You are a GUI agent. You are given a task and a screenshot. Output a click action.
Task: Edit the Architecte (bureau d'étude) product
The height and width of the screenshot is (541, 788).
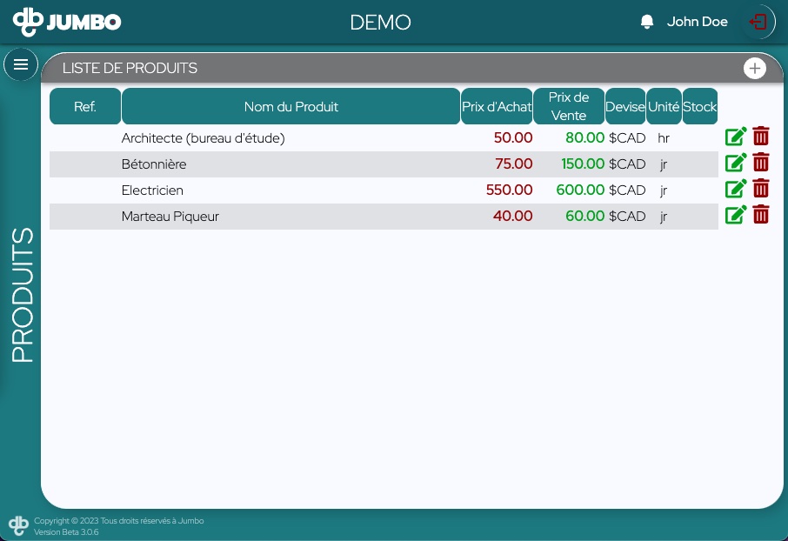pyautogui.click(x=736, y=137)
